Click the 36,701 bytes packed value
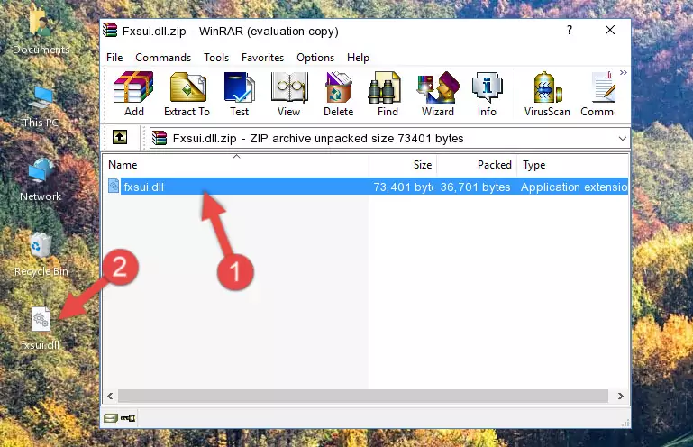 point(475,187)
